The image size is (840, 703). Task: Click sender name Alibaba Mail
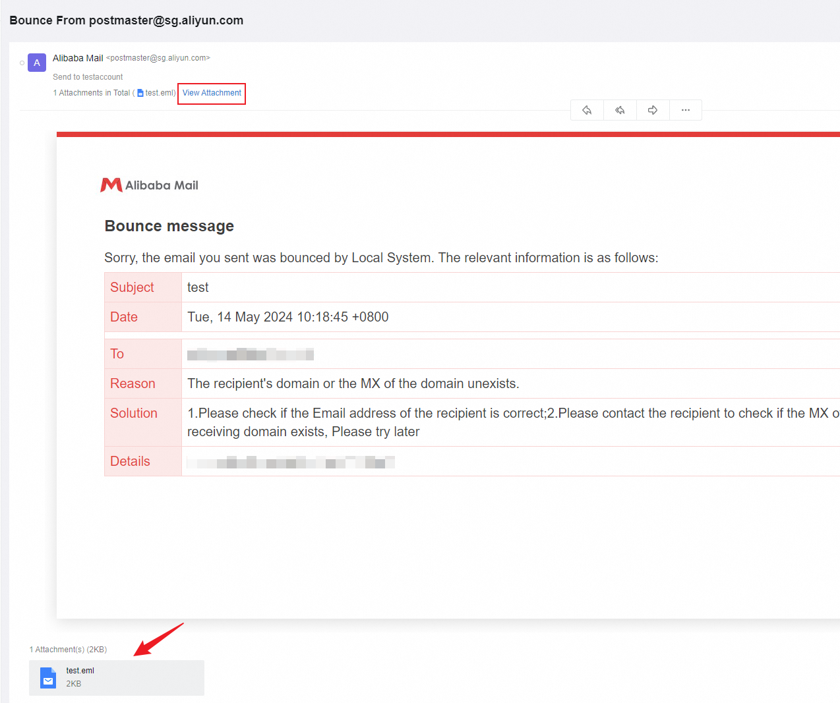(x=78, y=58)
